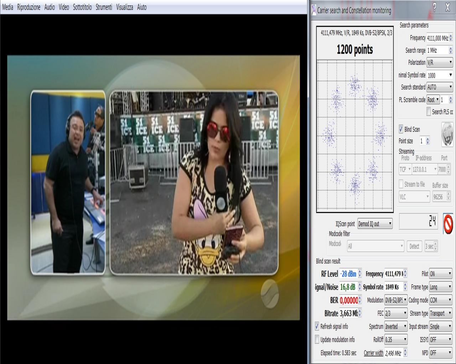Open the Pilot ON dropdown
Screen dimensions: 456x364
441,274
